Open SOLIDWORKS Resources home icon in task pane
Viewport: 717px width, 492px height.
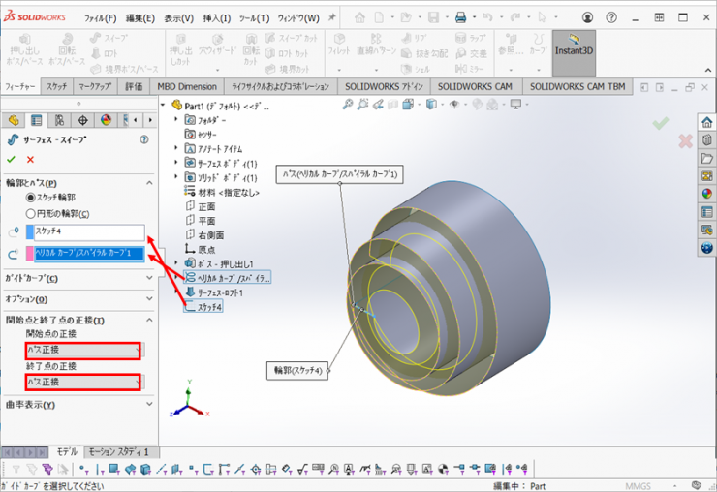point(706,123)
